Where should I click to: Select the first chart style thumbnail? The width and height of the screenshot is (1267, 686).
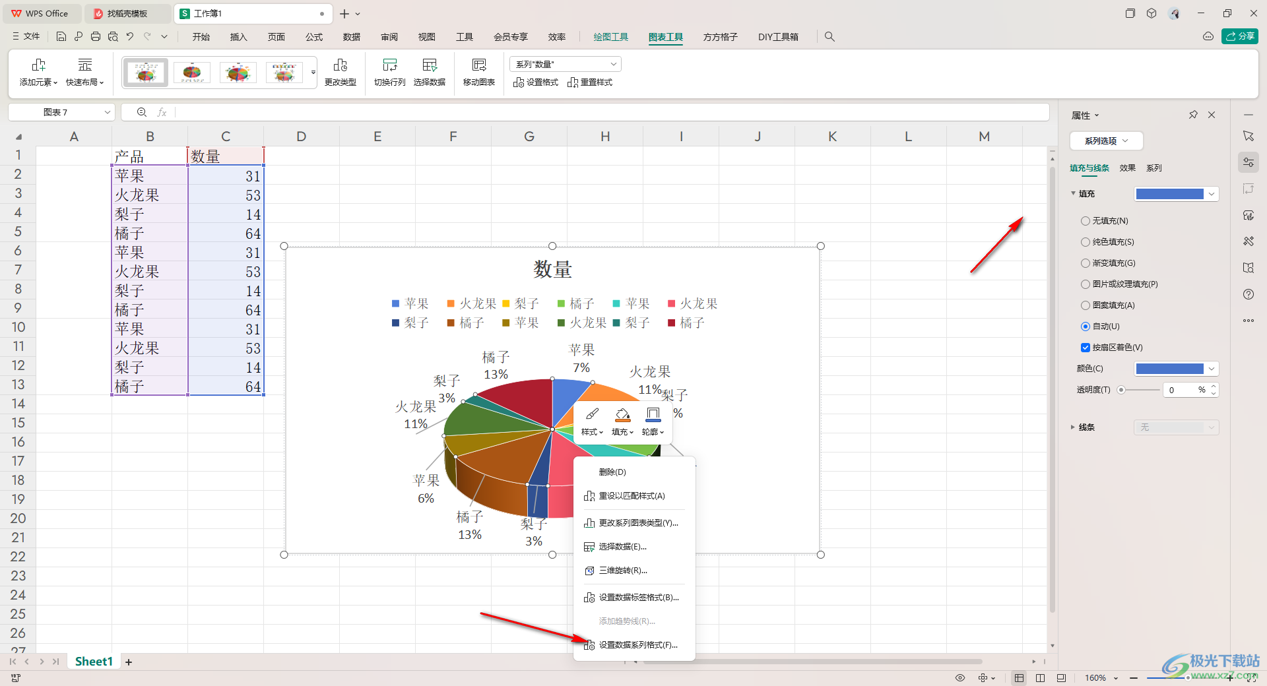pos(146,72)
